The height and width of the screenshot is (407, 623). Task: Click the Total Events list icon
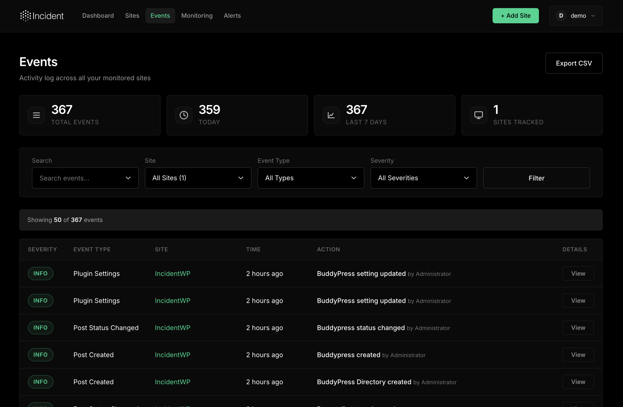click(36, 115)
